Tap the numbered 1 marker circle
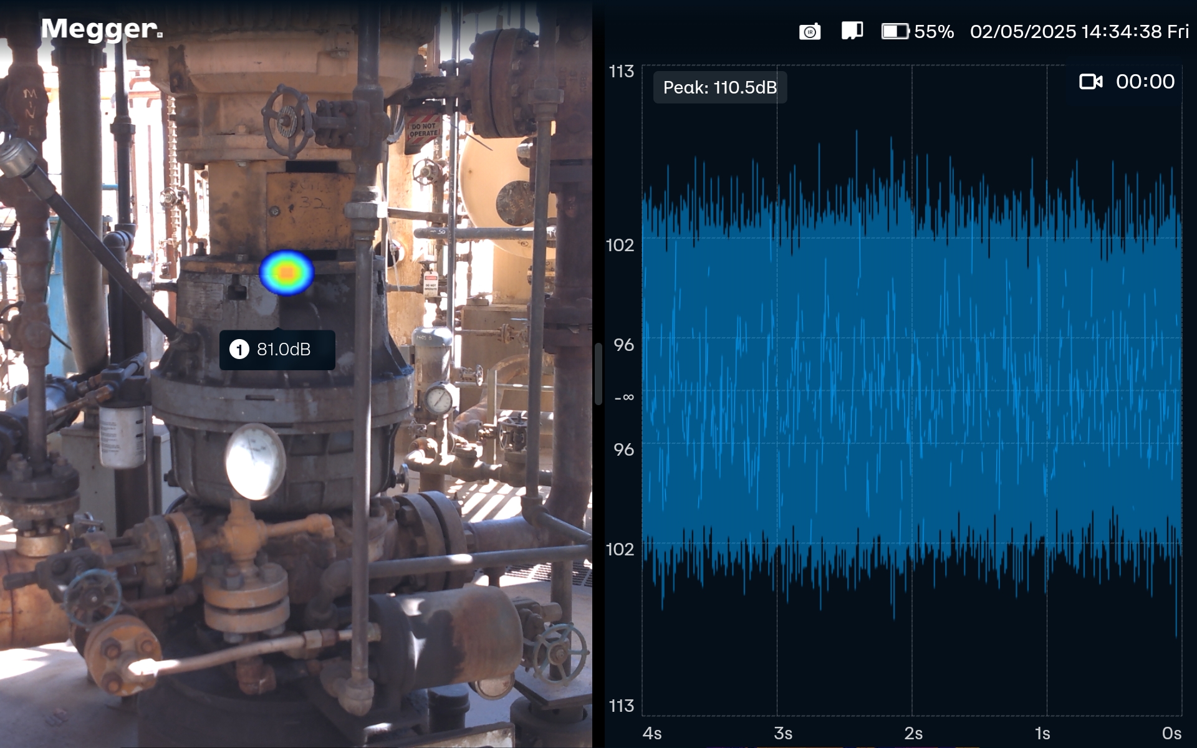The width and height of the screenshot is (1197, 748). pos(239,350)
